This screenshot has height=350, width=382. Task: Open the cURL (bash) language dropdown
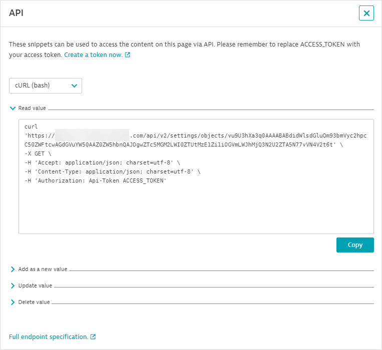pyautogui.click(x=45, y=85)
